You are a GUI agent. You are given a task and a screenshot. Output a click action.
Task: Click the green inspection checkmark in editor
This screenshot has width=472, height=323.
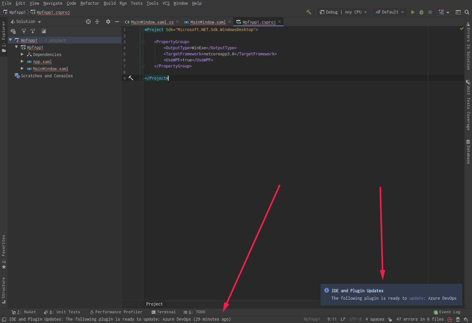pyautogui.click(x=462, y=29)
